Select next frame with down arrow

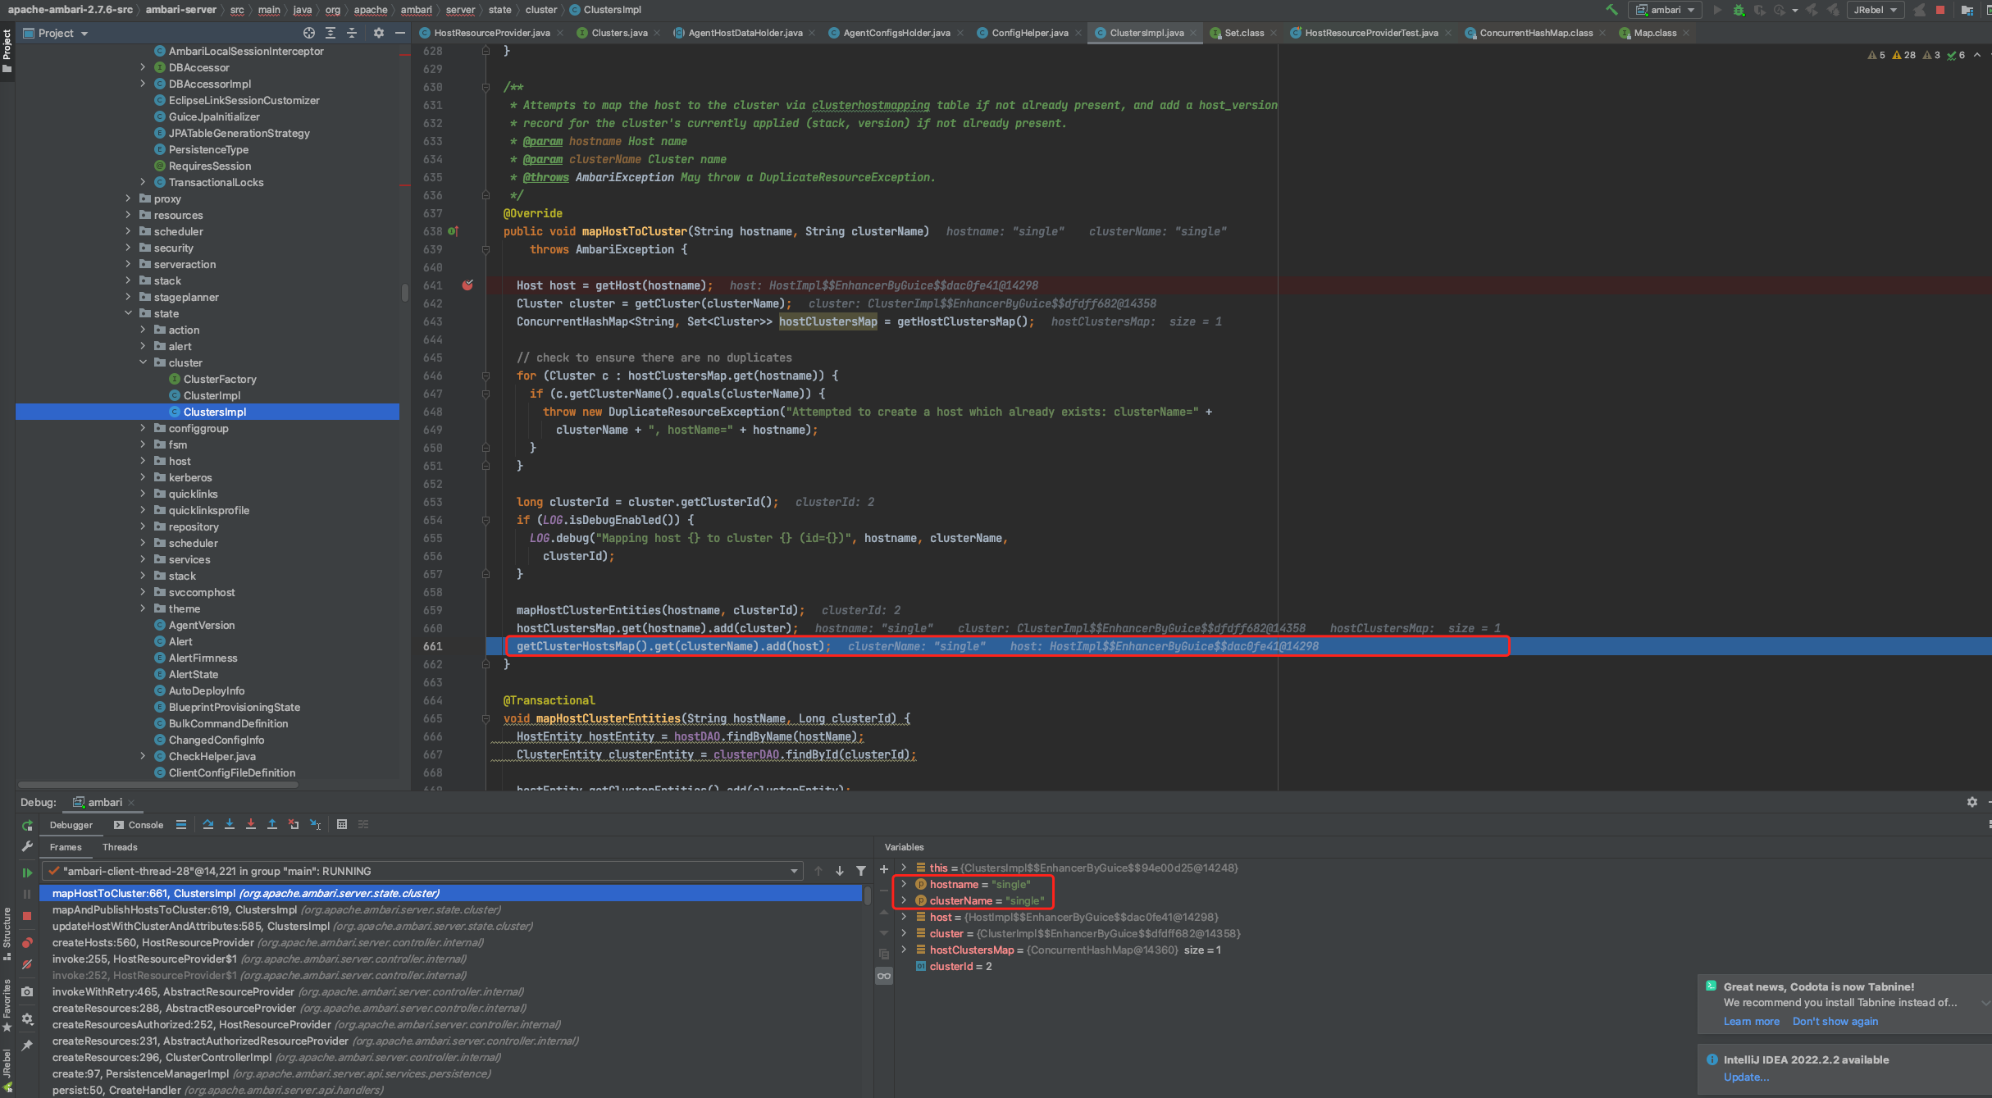840,871
